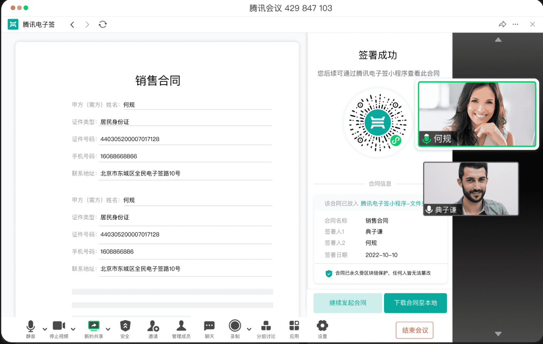Screen dimensions: 543x344
Task: Click the share arrow icon at top right
Action: [502, 24]
